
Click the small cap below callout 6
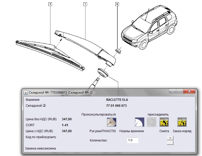(118, 51)
